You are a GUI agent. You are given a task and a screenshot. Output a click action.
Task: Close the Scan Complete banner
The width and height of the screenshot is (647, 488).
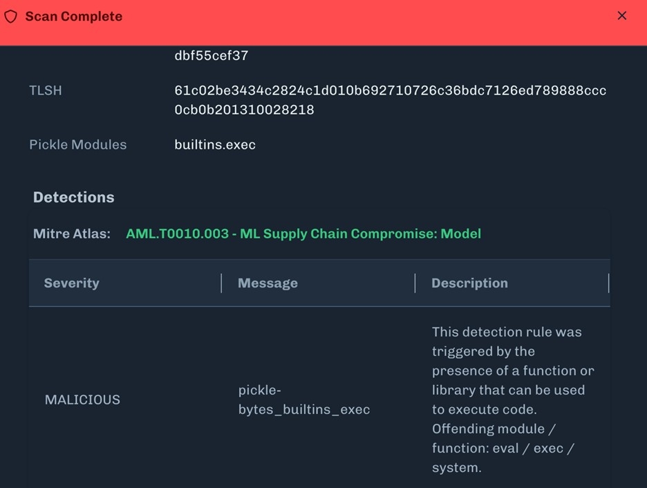click(x=622, y=16)
